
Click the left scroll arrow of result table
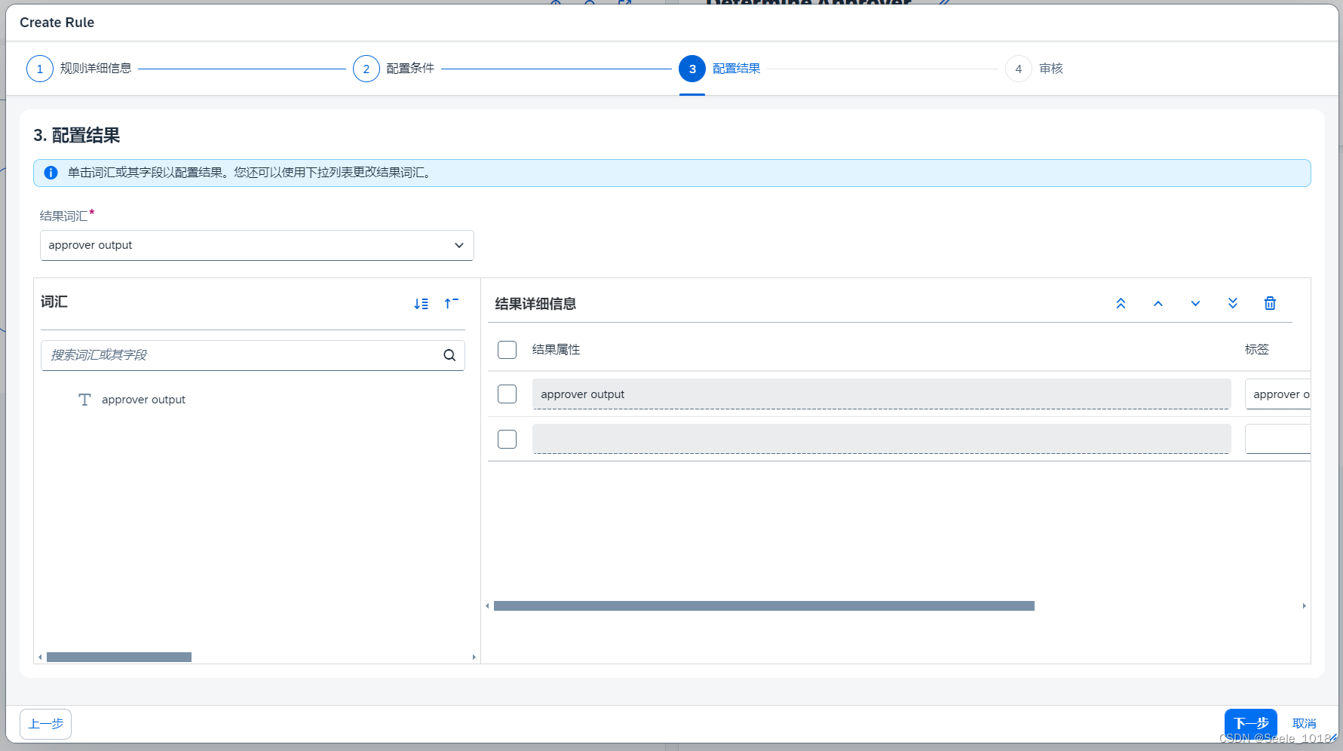pos(487,606)
